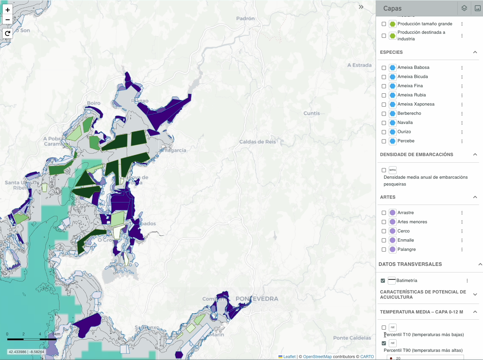The height and width of the screenshot is (360, 483).
Task: Open three-dot menu for Arrastre
Action: (462, 213)
